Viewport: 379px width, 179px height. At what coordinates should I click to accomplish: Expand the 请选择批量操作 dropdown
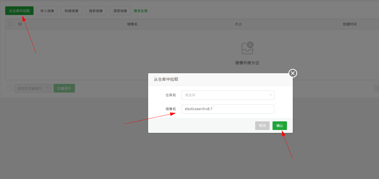33,88
